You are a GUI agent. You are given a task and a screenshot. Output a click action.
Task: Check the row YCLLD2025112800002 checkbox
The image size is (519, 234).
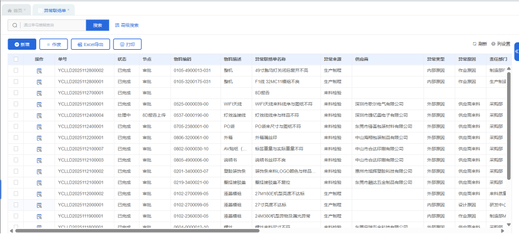coord(16,70)
